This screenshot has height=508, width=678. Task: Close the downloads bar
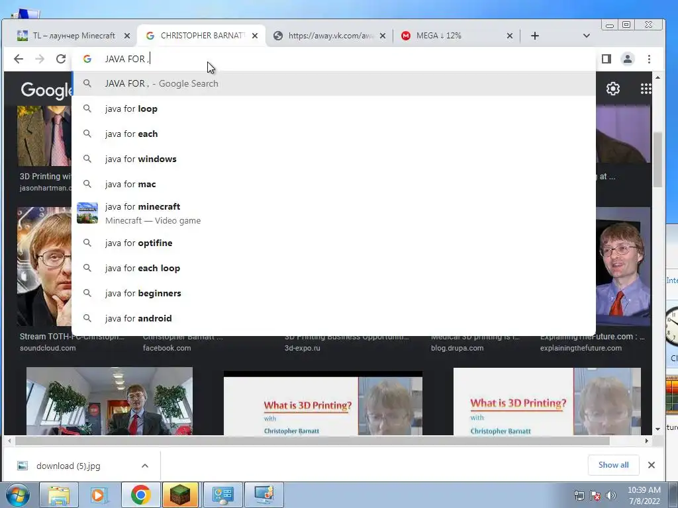pos(652,465)
